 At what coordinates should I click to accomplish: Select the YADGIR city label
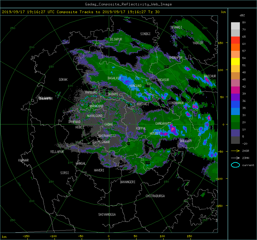pos(198,43)
